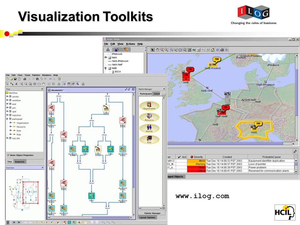Select the link creation tool in workflow toolbar
Viewport: 300px width, 225px height.
(12, 84)
